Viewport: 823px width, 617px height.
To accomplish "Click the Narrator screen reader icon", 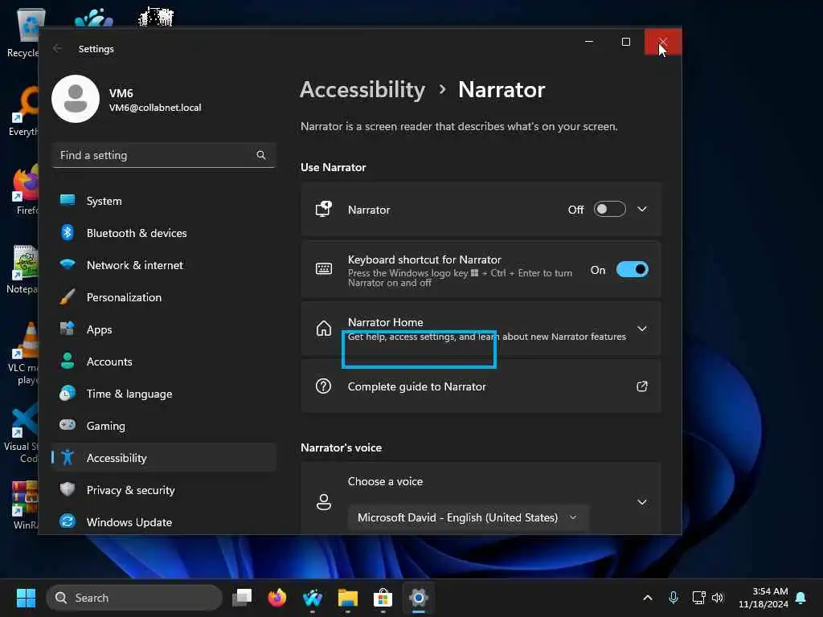I will coord(324,209).
